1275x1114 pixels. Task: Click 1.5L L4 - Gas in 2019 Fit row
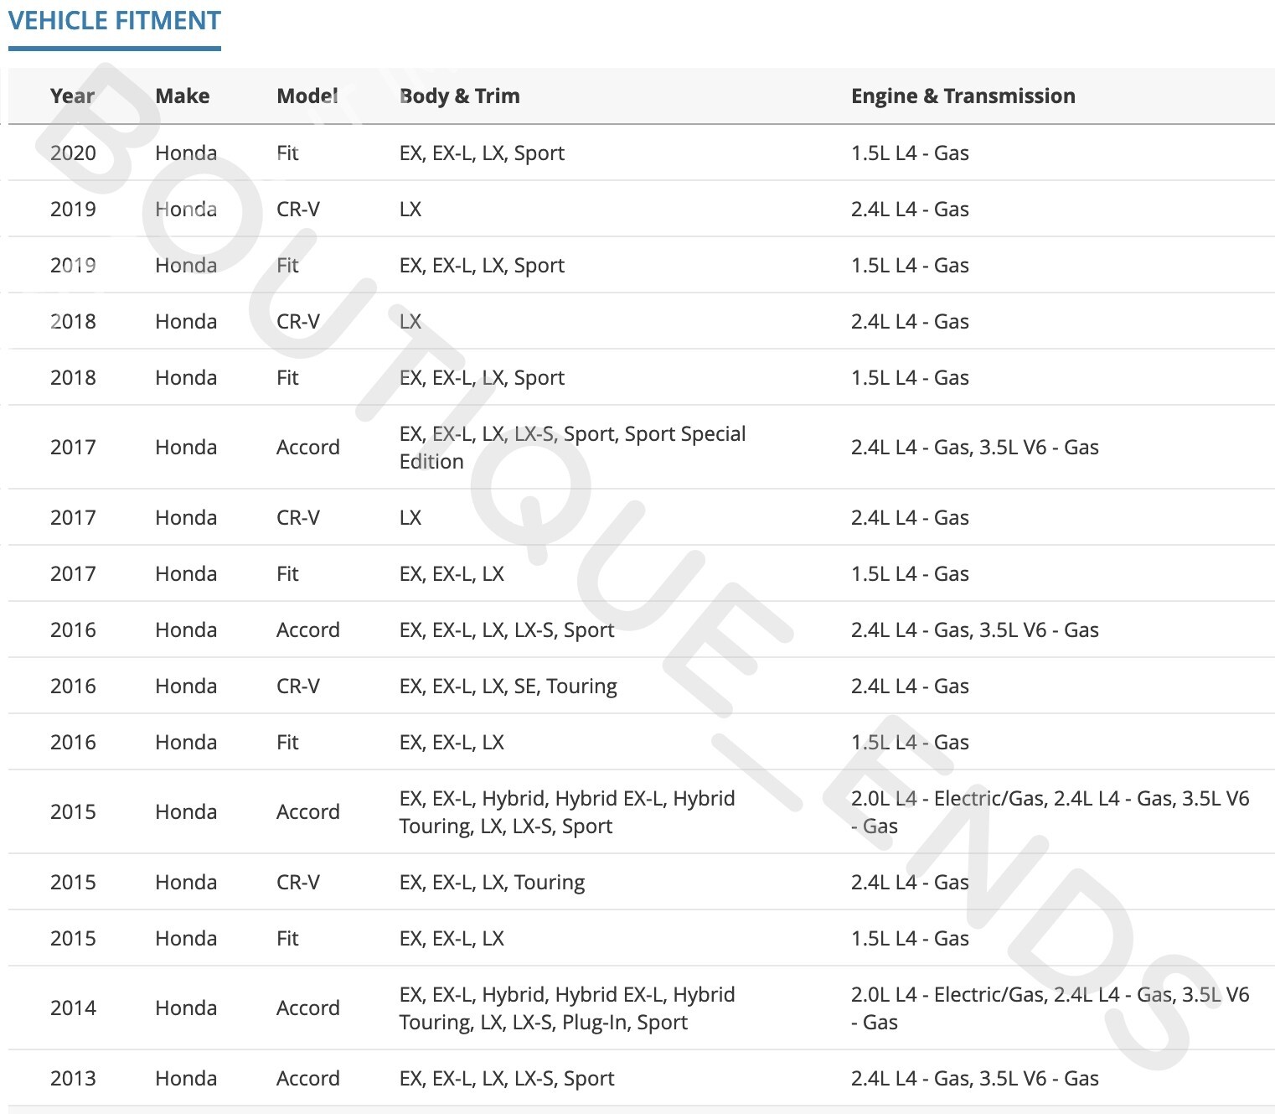pos(910,265)
